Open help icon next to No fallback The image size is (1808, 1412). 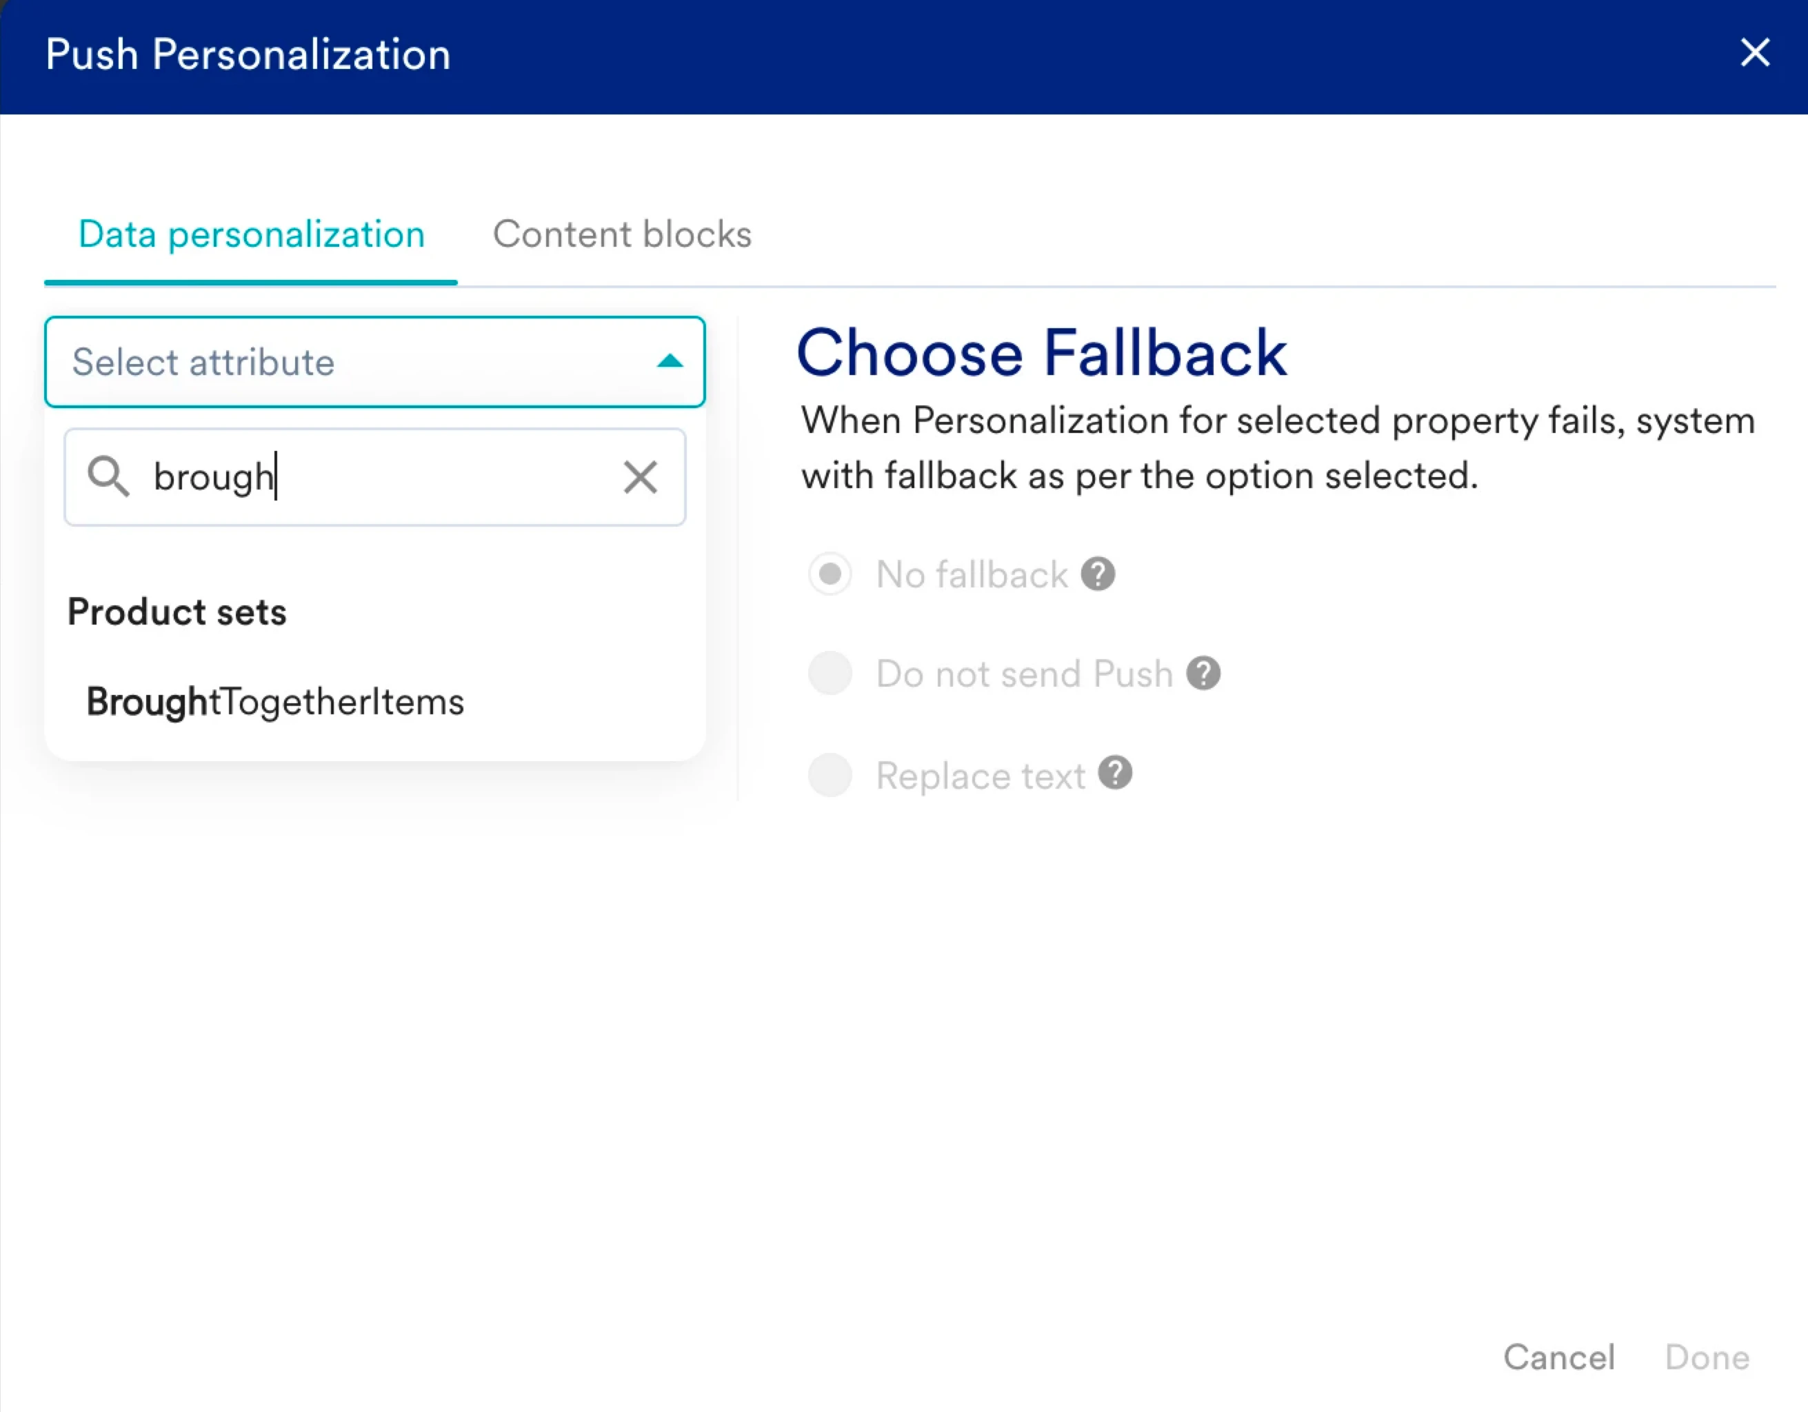(1098, 574)
